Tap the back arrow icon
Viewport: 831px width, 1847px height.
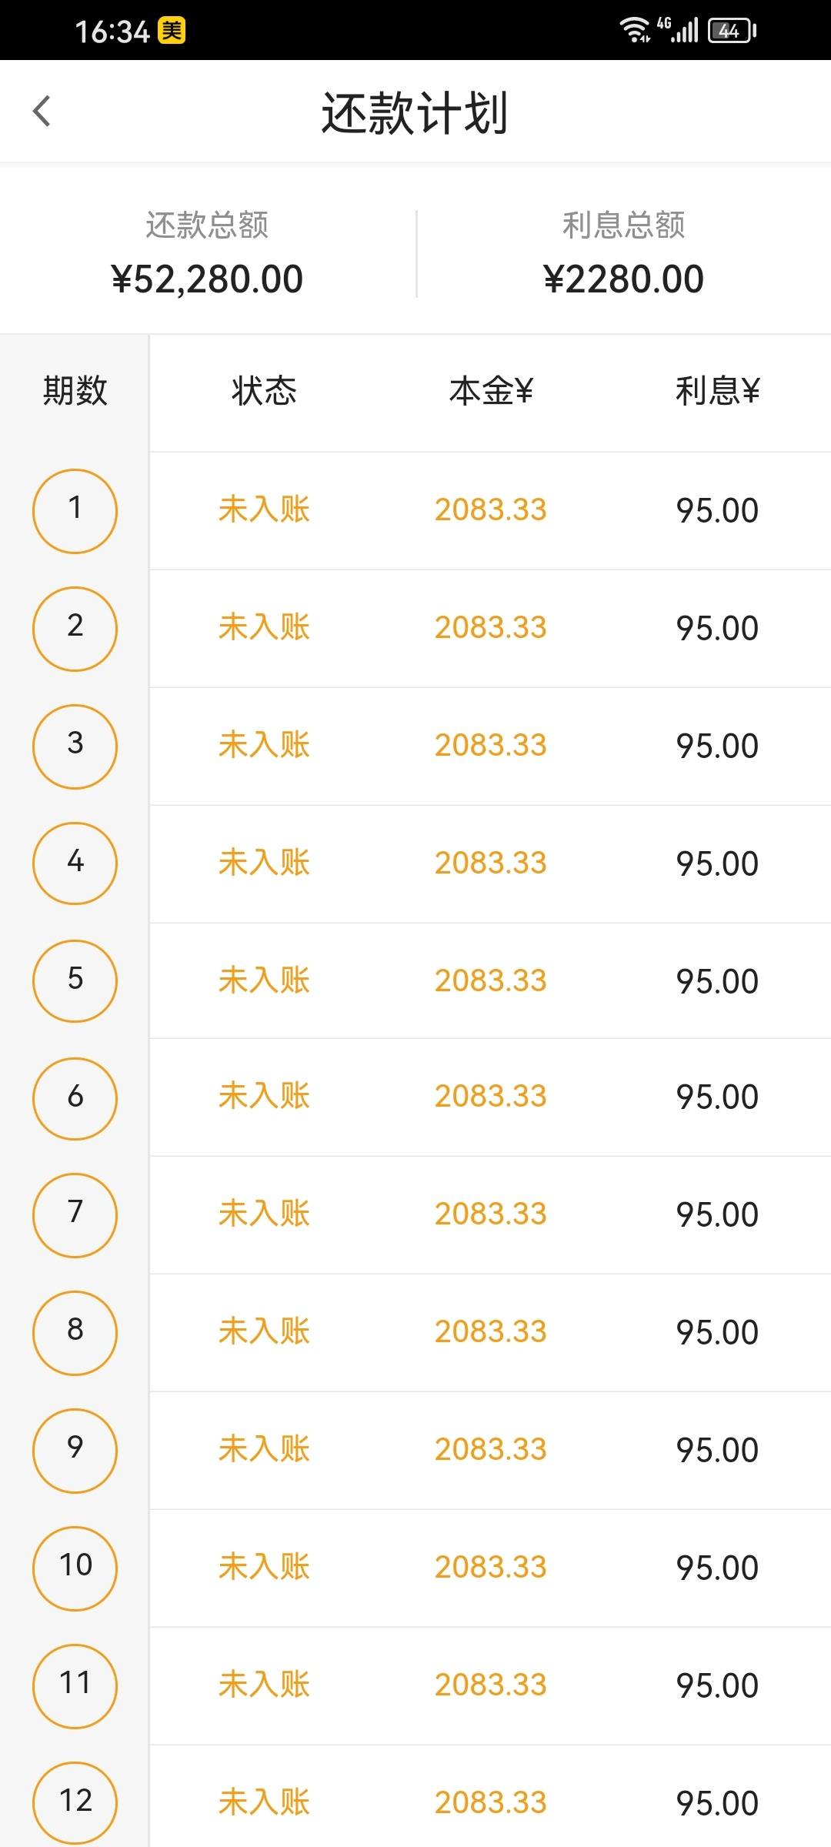pyautogui.click(x=42, y=111)
